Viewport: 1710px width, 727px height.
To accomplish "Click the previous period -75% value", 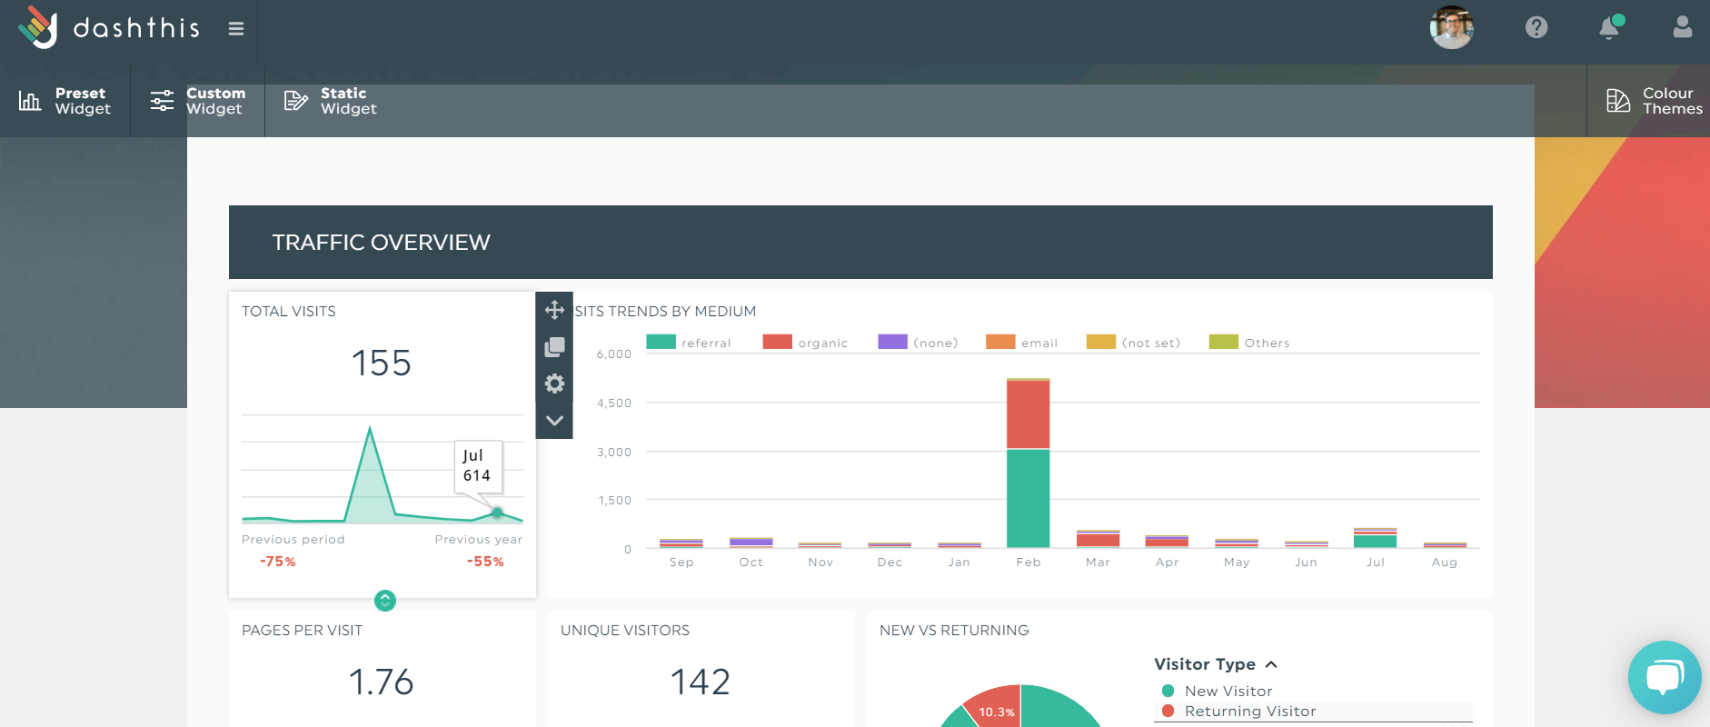I will click(278, 562).
